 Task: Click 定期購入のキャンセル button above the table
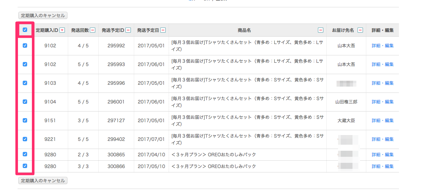[43, 16]
